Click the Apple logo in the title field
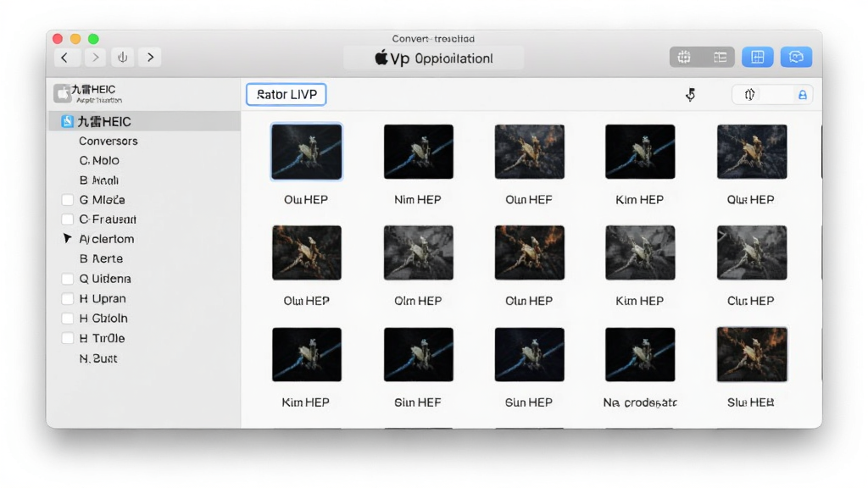 pyautogui.click(x=381, y=58)
